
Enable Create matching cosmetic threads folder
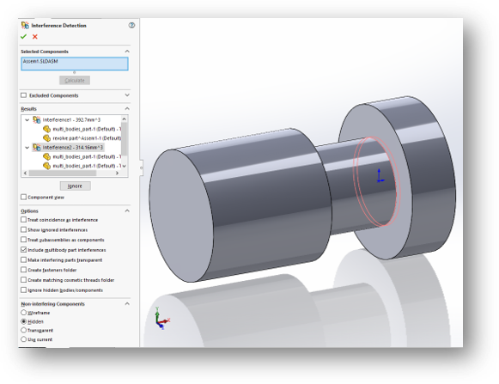(23, 280)
